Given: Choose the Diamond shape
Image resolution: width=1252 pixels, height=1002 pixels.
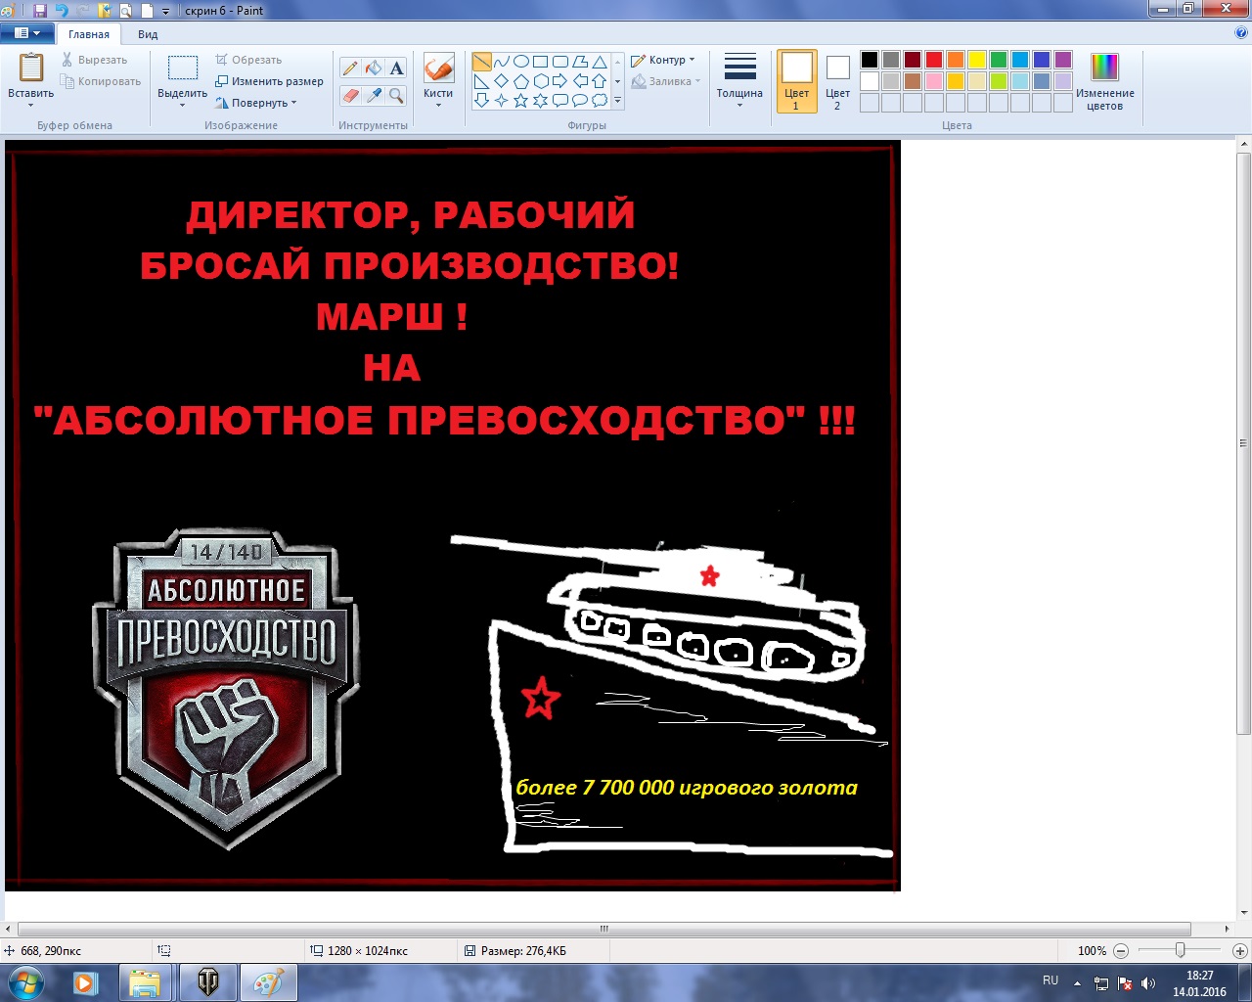Looking at the screenshot, I should click(x=501, y=81).
